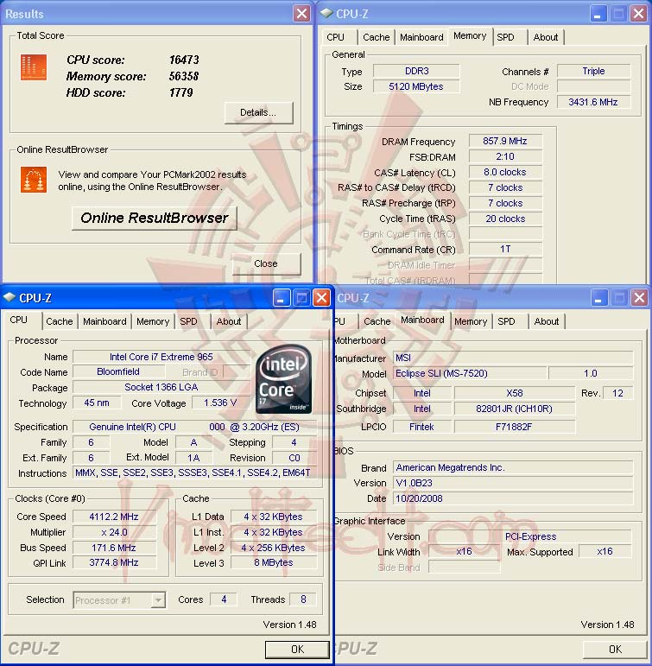This screenshot has height=666, width=652.
Task: Click the Triple channels field
Action: 593,71
